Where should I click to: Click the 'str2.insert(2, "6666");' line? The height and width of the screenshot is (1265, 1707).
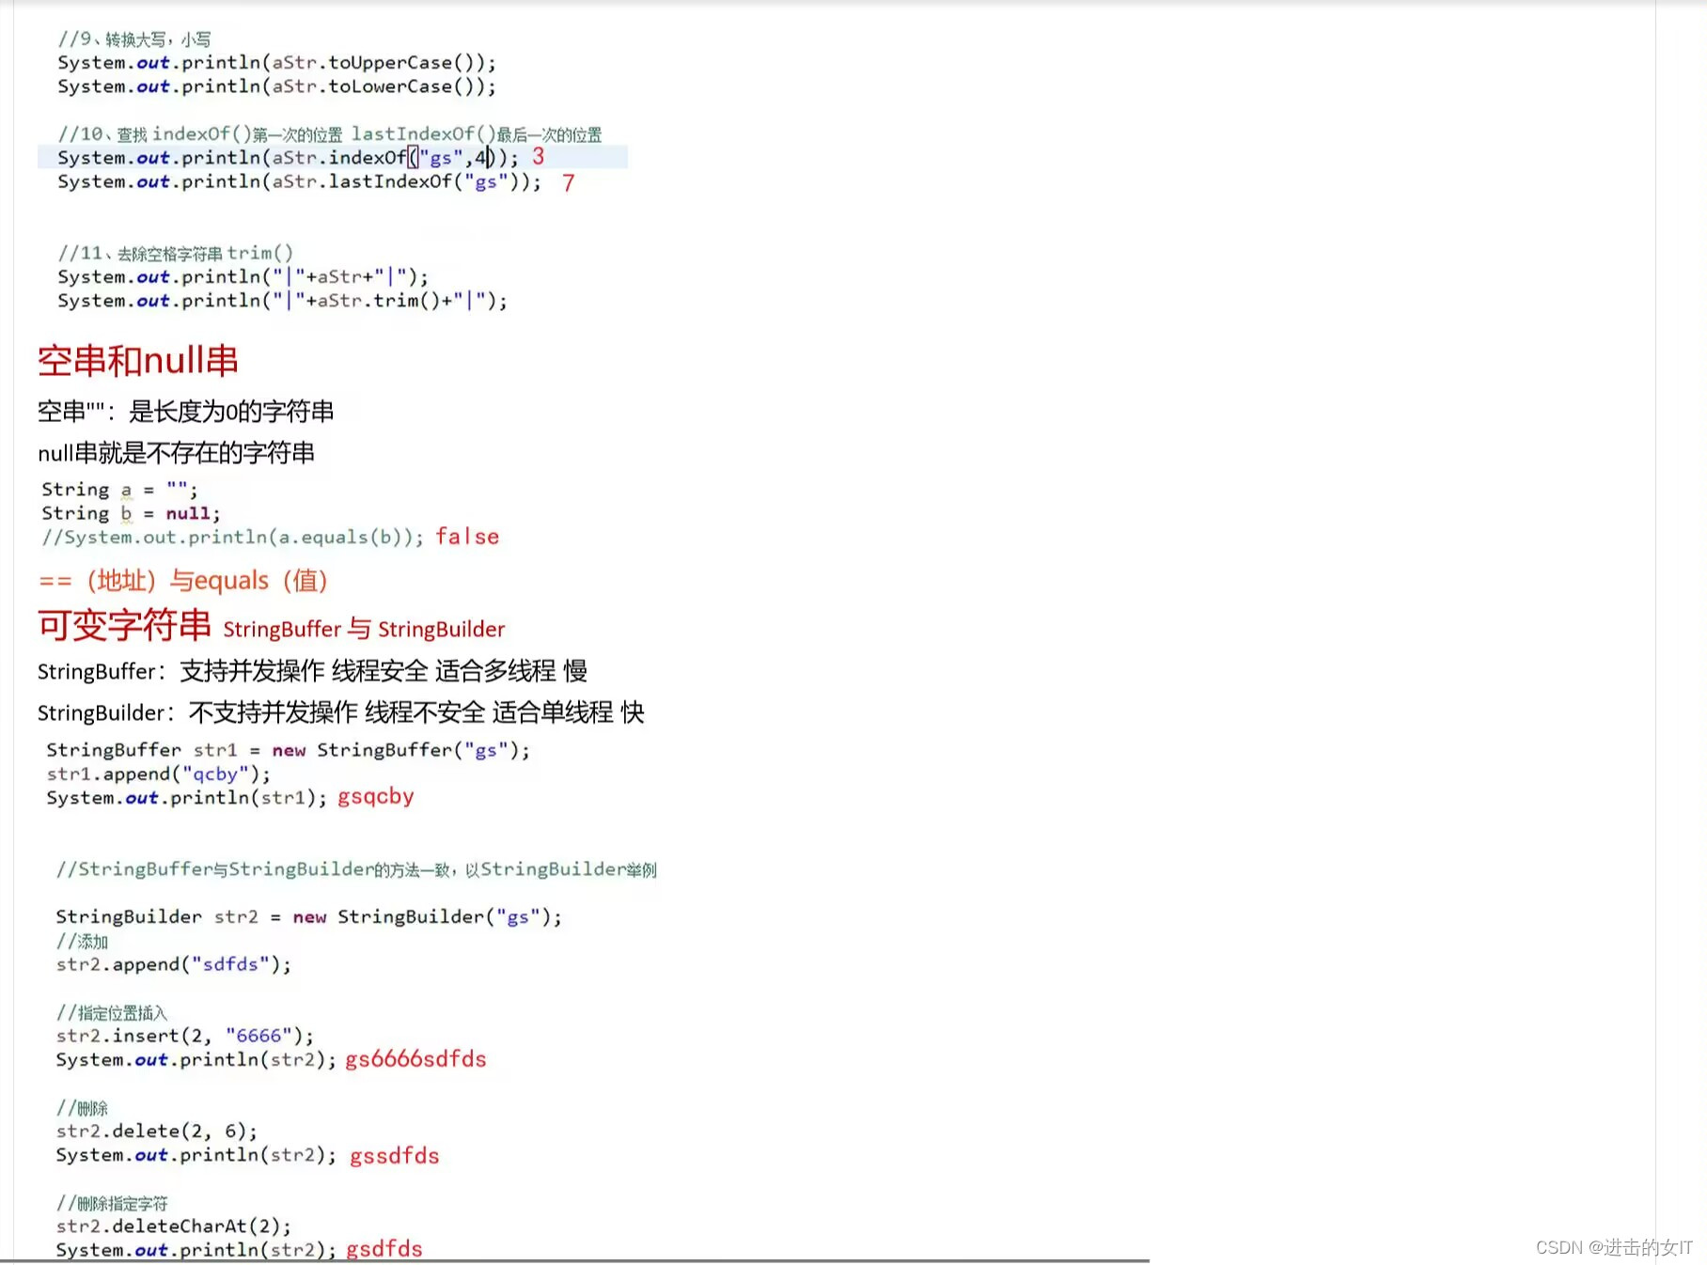click(185, 1036)
